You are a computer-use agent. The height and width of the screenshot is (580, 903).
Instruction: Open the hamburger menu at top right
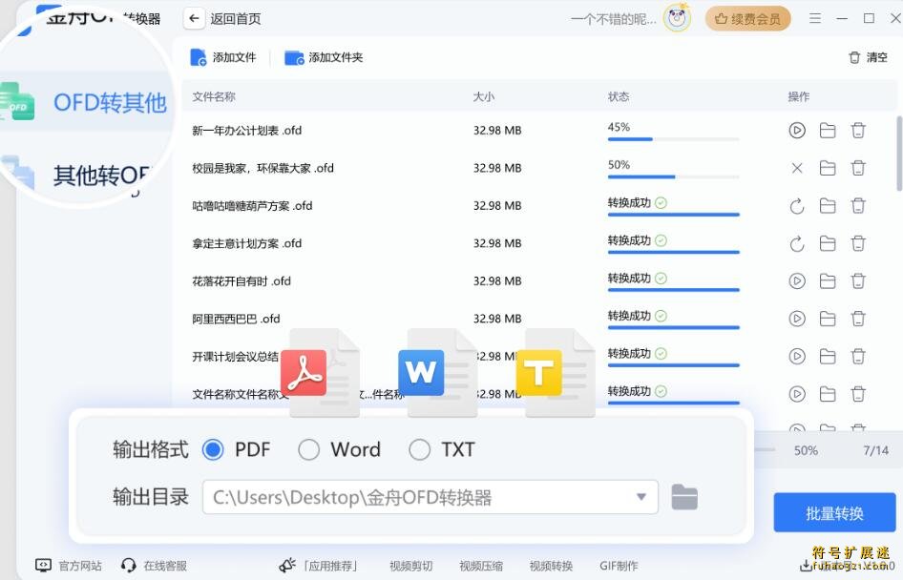[813, 17]
